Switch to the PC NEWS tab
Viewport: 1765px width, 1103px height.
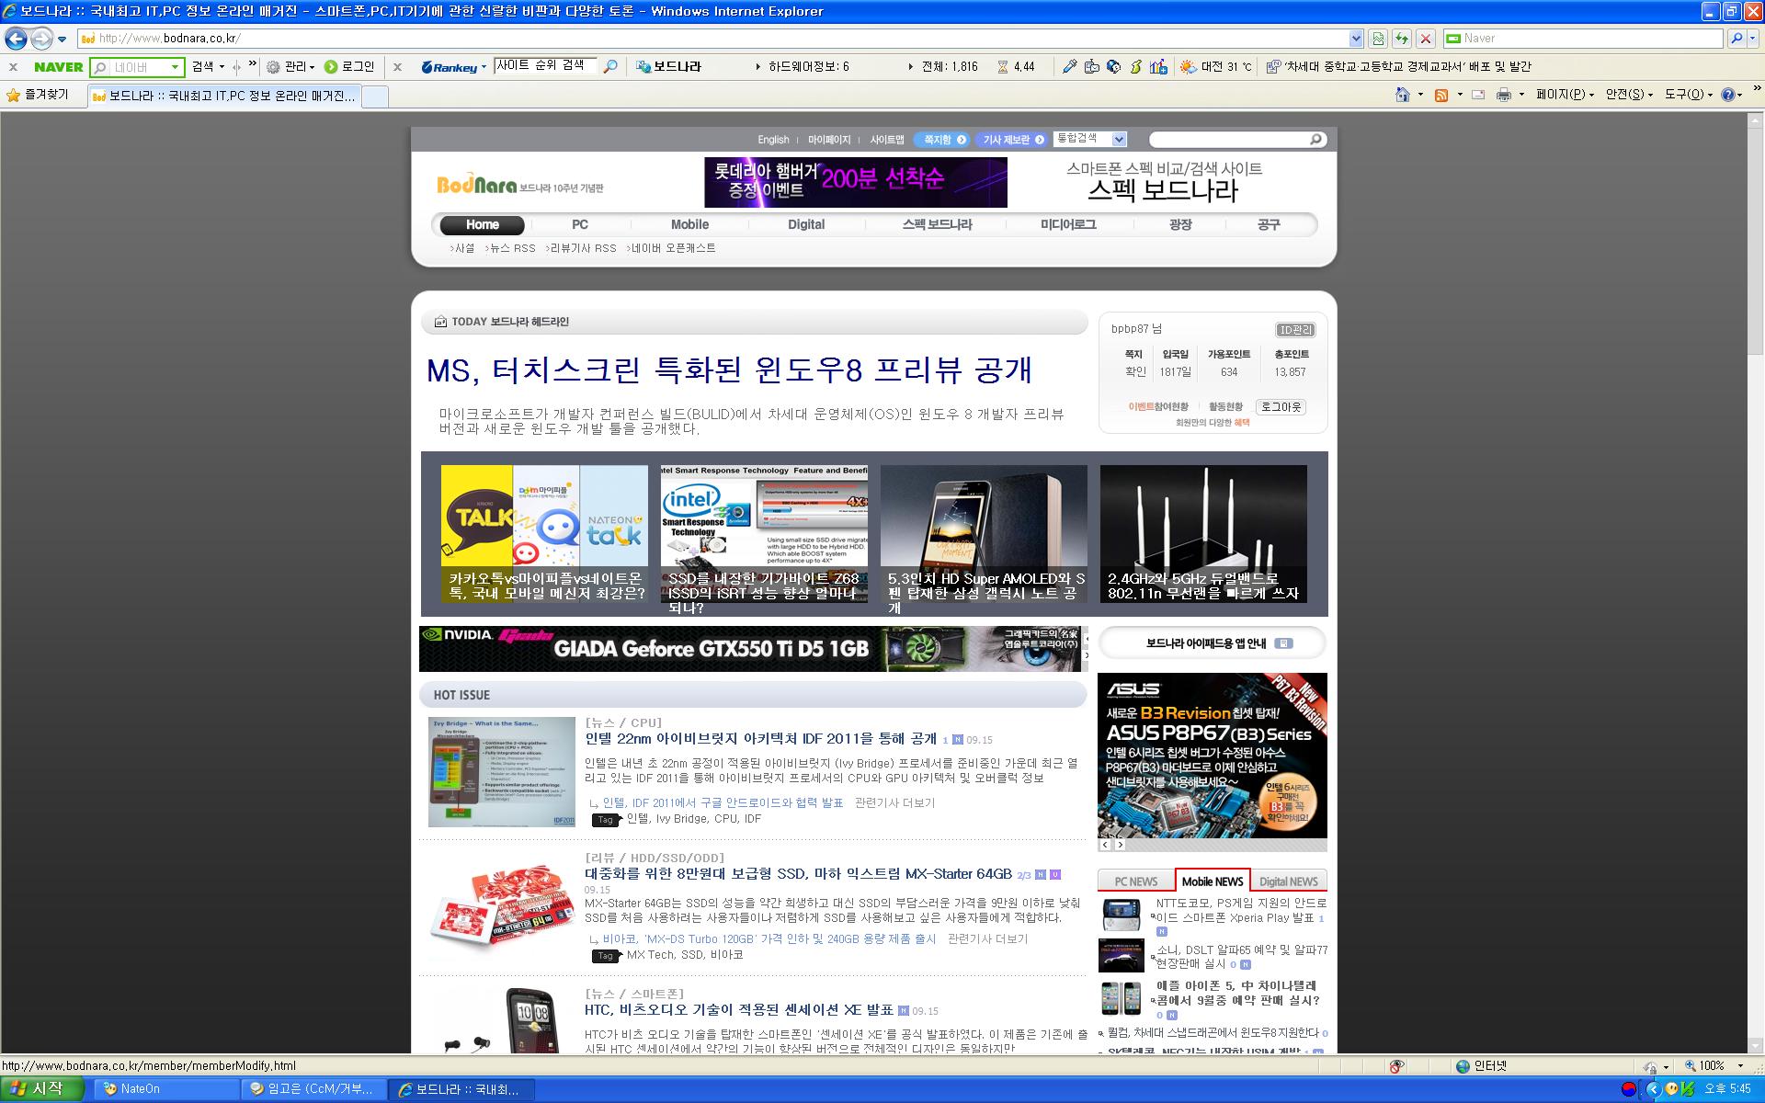(x=1136, y=881)
